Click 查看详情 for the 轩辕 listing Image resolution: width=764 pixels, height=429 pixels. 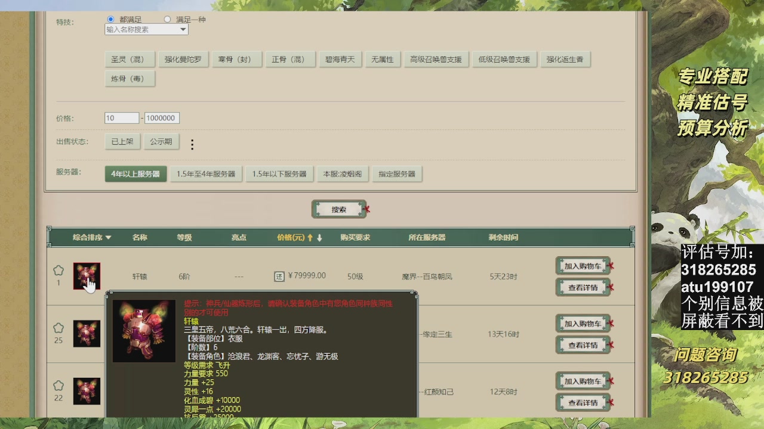[x=582, y=287]
